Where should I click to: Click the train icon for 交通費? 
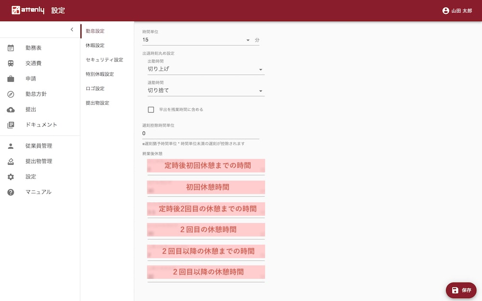pos(11,64)
